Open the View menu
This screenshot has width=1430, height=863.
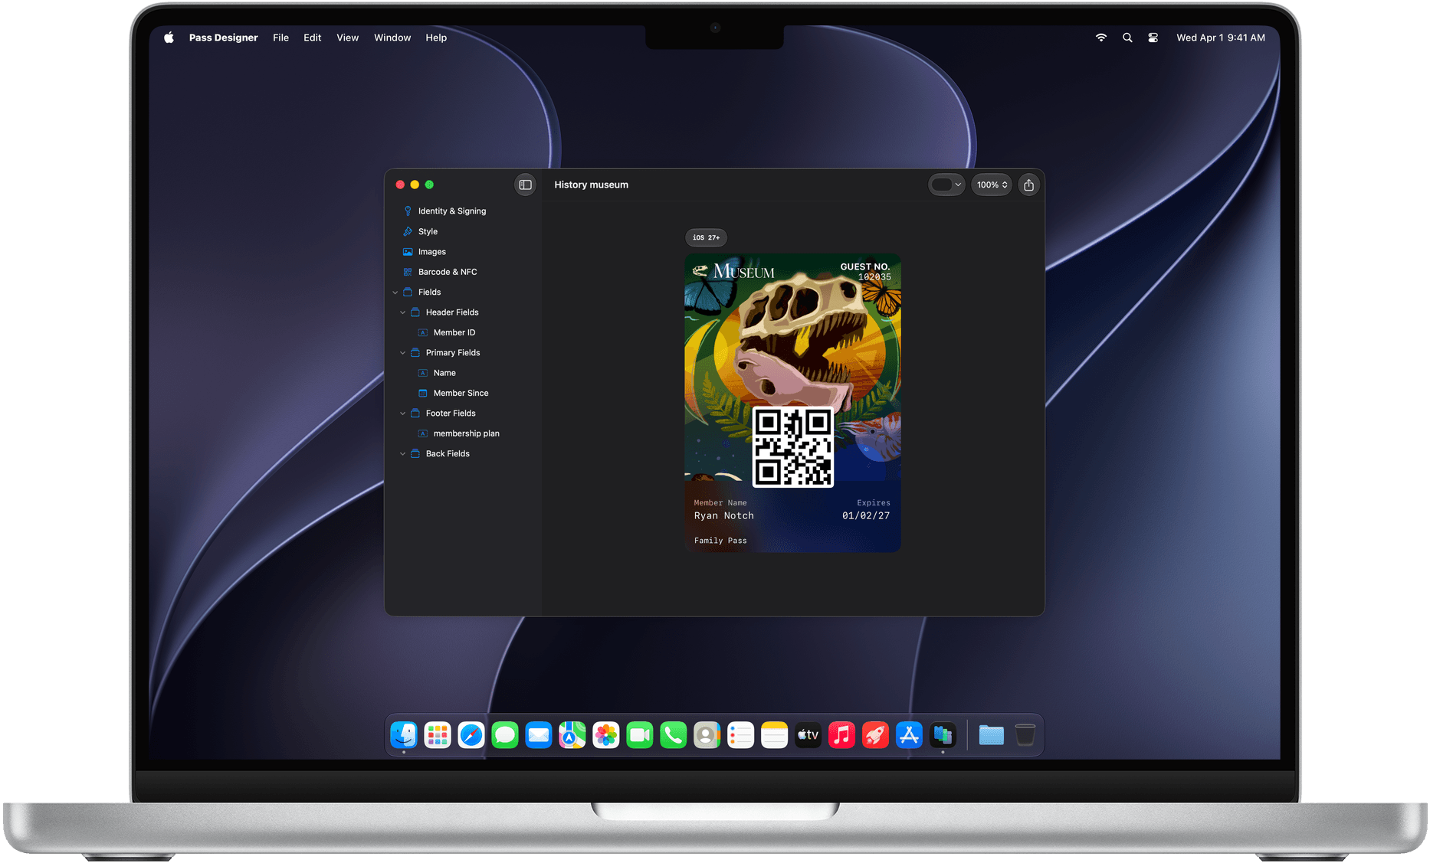(347, 38)
